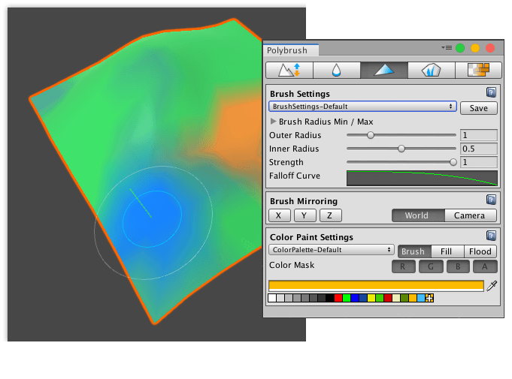Choose the bright red palette swatch
The width and height of the screenshot is (512, 379).
point(338,298)
